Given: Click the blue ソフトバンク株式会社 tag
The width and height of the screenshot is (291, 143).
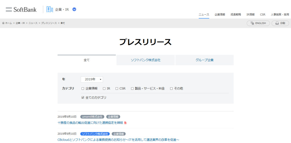Looking at the screenshot, I should pyautogui.click(x=95, y=134).
